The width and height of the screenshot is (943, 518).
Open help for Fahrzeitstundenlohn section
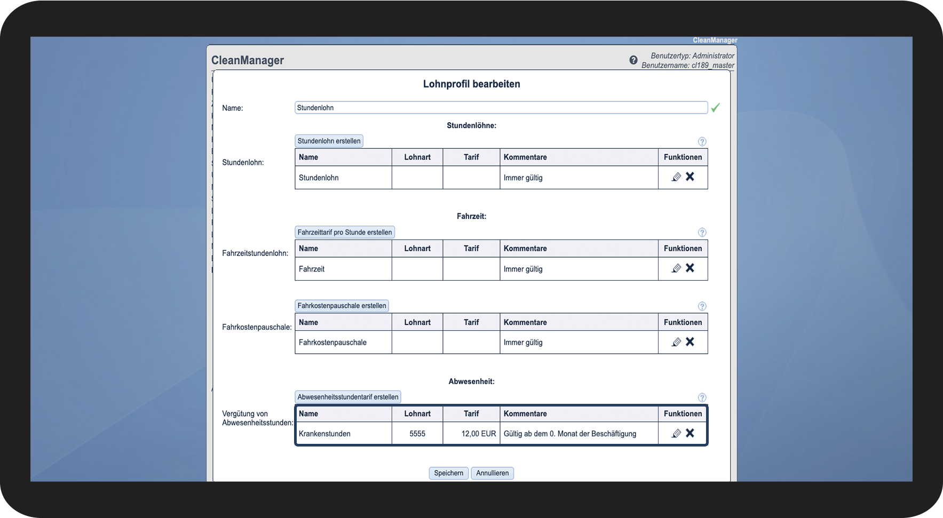(702, 233)
